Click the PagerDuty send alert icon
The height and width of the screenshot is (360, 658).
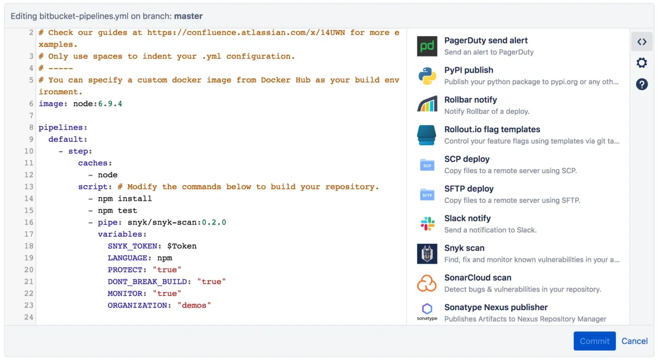coord(427,46)
